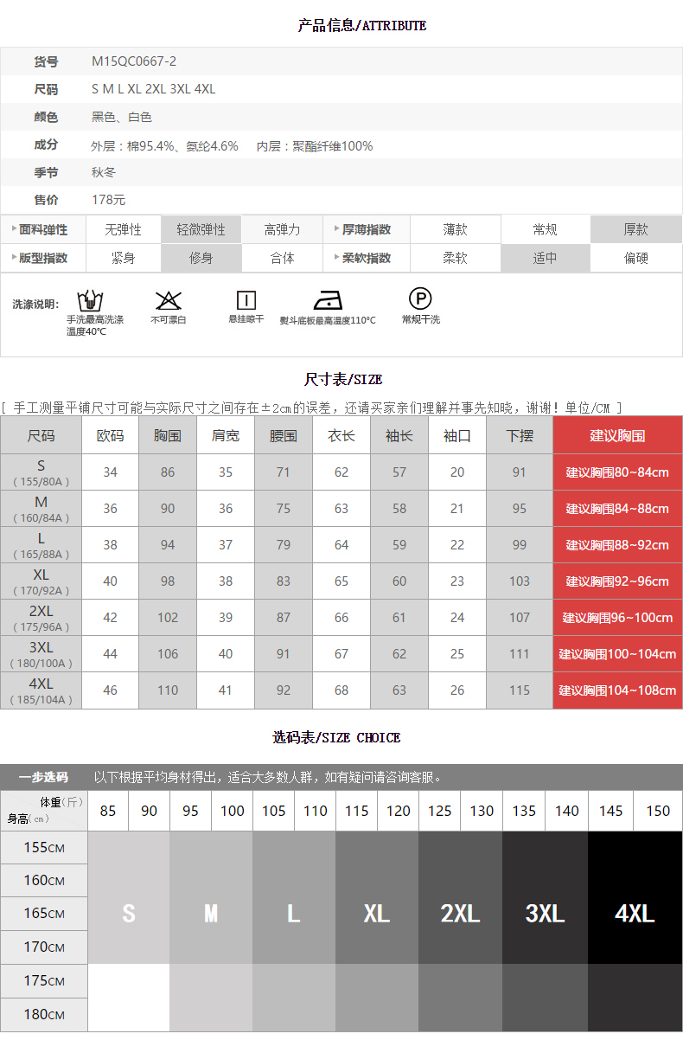This screenshot has height=1053, width=683.
Task: Click the do not bleach icon
Action: [x=169, y=301]
